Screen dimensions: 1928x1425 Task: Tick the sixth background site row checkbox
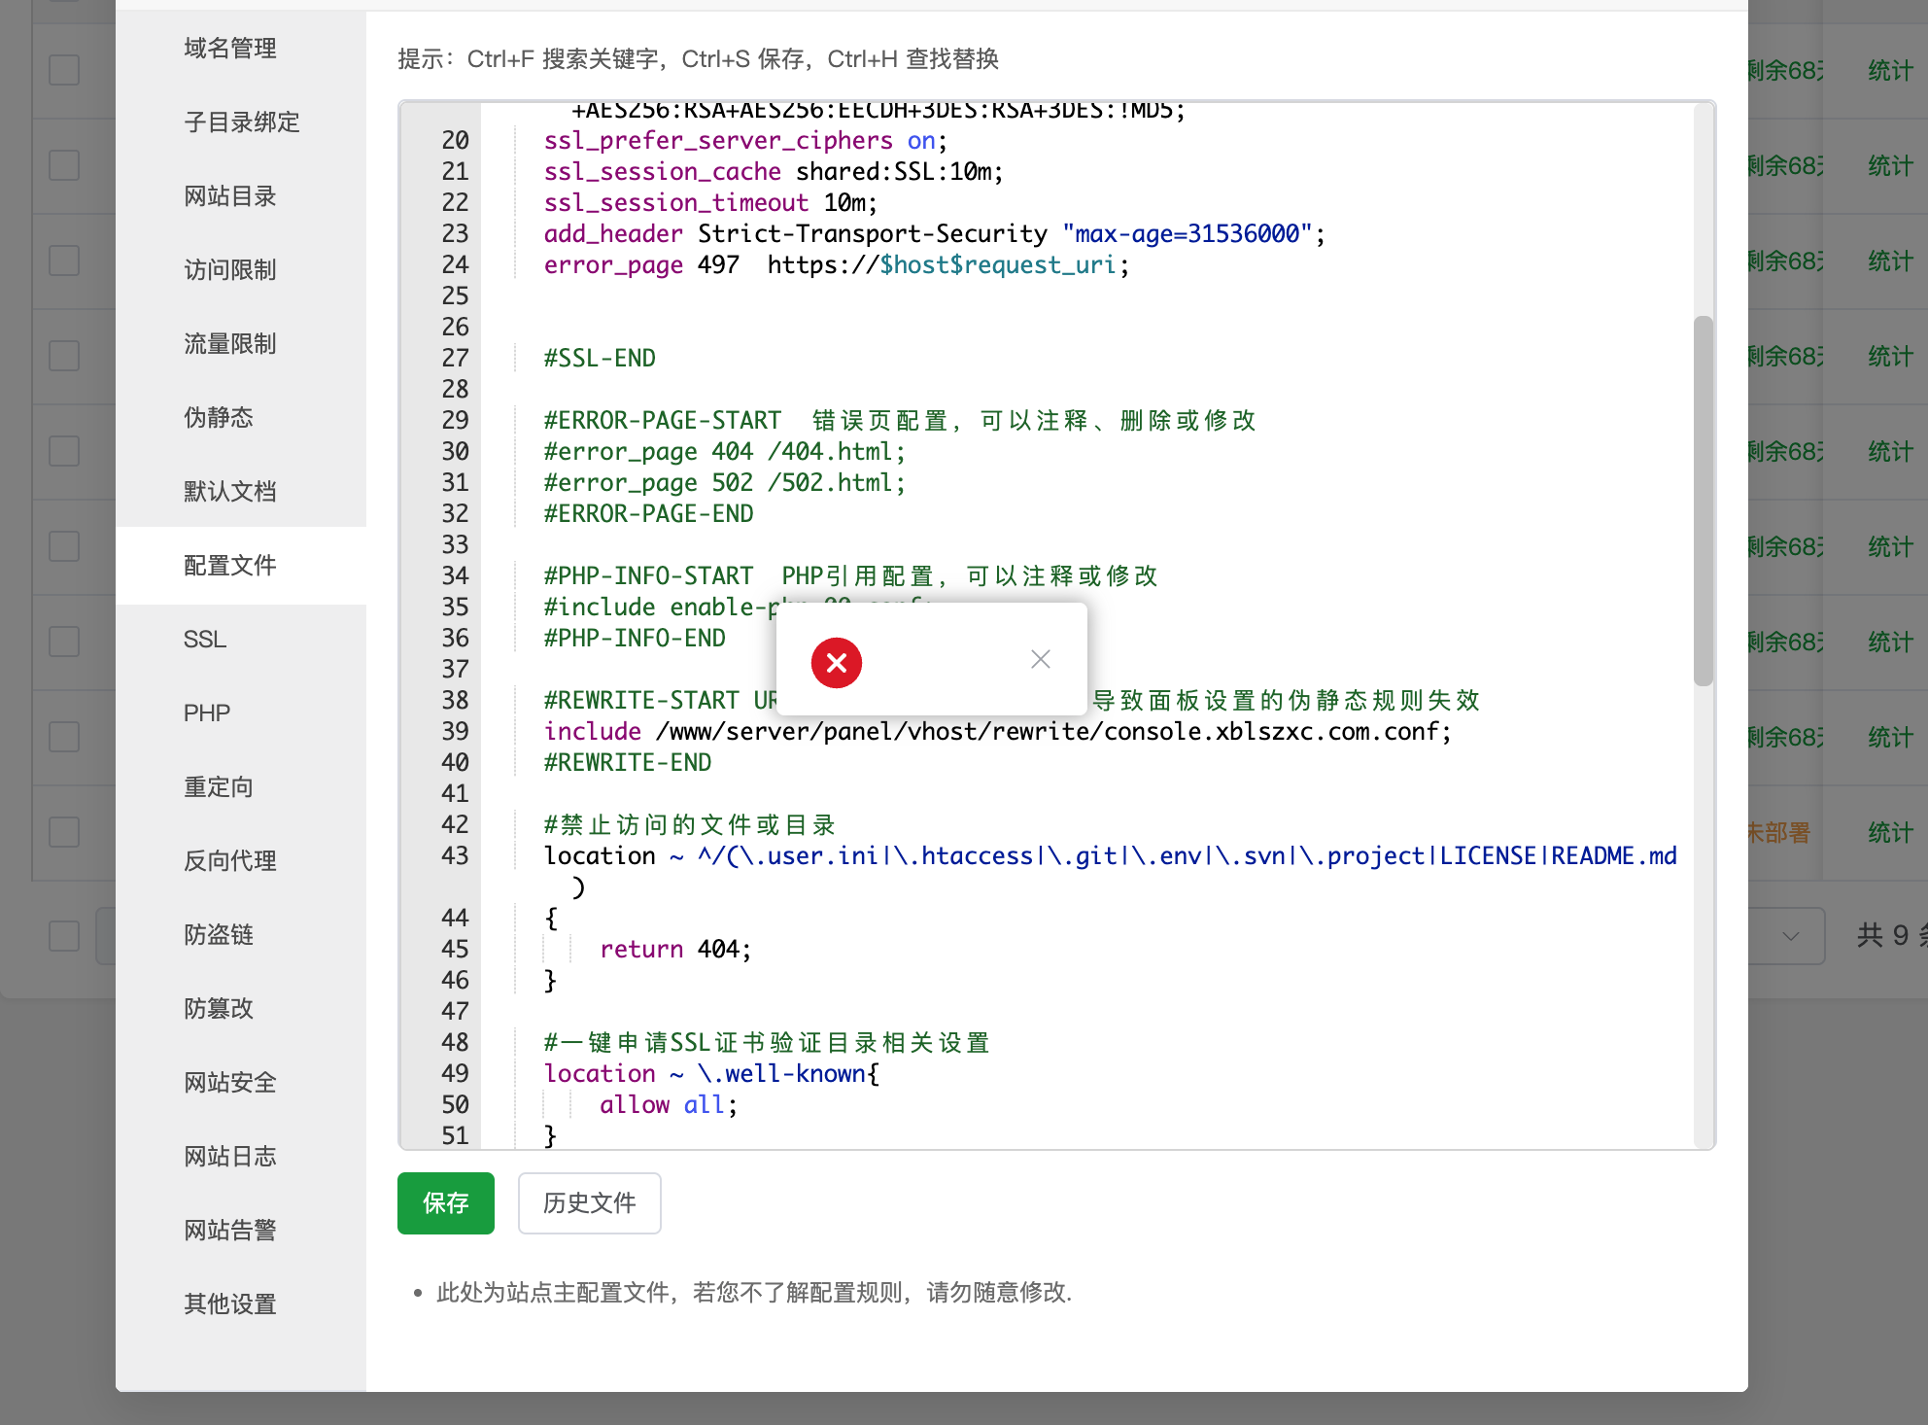tap(64, 546)
